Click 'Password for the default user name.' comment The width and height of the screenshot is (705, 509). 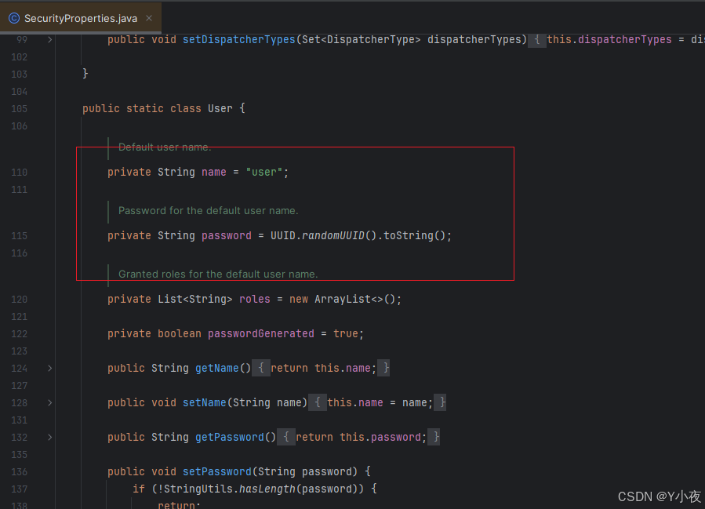pyautogui.click(x=208, y=210)
